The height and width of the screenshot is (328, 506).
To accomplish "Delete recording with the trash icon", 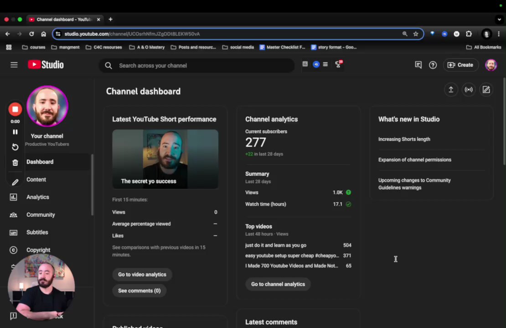I will (15, 163).
